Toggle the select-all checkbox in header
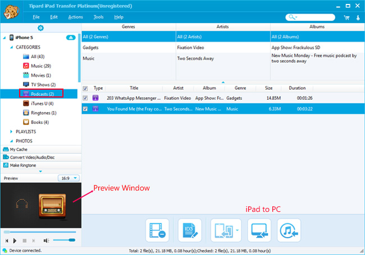 click(85, 89)
